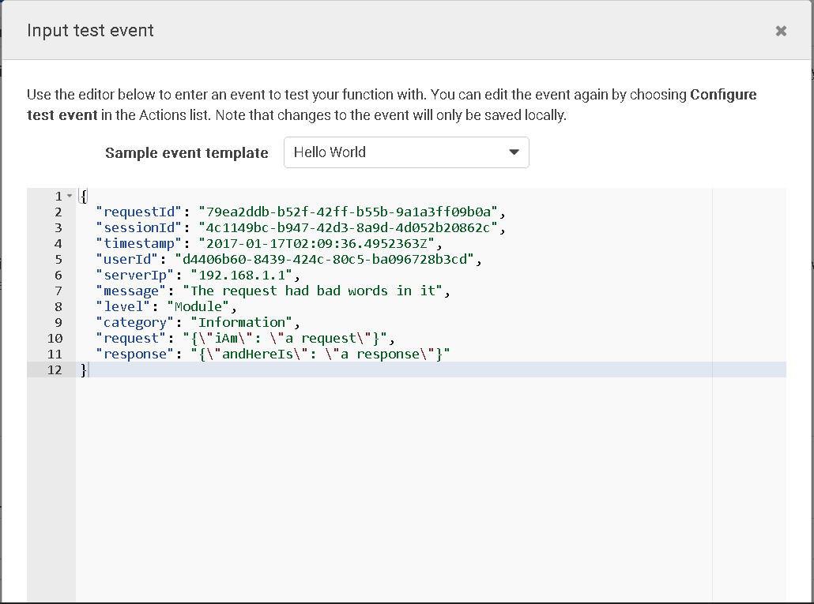Click the "request" key on line 10
Image resolution: width=814 pixels, height=604 pixels.
[131, 339]
